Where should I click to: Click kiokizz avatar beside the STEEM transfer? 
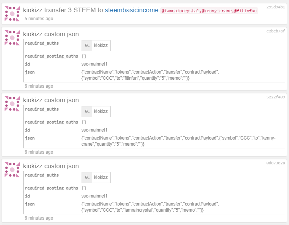pos(12,14)
